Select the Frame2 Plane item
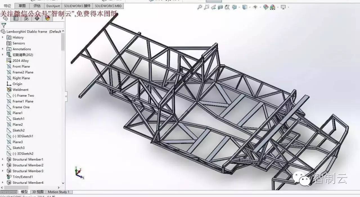 20,72
